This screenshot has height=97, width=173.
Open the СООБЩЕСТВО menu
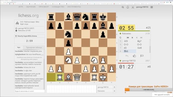click(x=58, y=7)
